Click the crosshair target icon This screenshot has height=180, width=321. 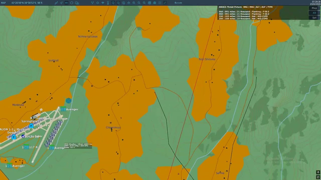coord(98,3)
